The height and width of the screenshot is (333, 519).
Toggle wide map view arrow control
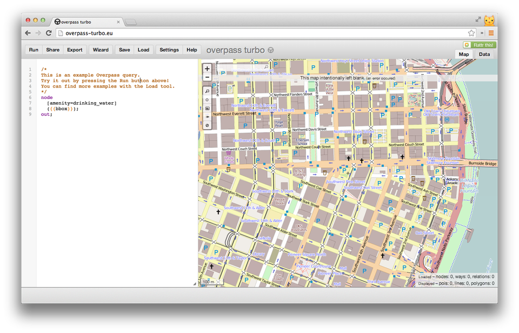click(207, 117)
